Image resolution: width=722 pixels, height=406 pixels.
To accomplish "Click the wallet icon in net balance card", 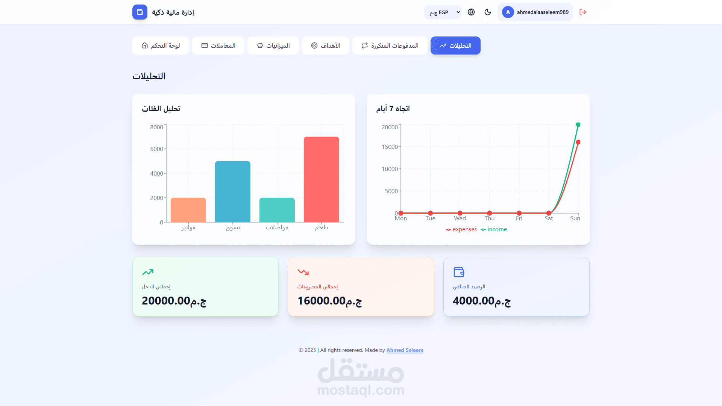I will pyautogui.click(x=459, y=272).
